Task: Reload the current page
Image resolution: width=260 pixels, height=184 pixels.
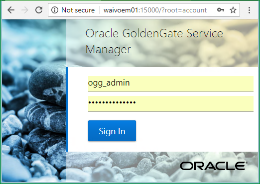Action: (x=39, y=10)
